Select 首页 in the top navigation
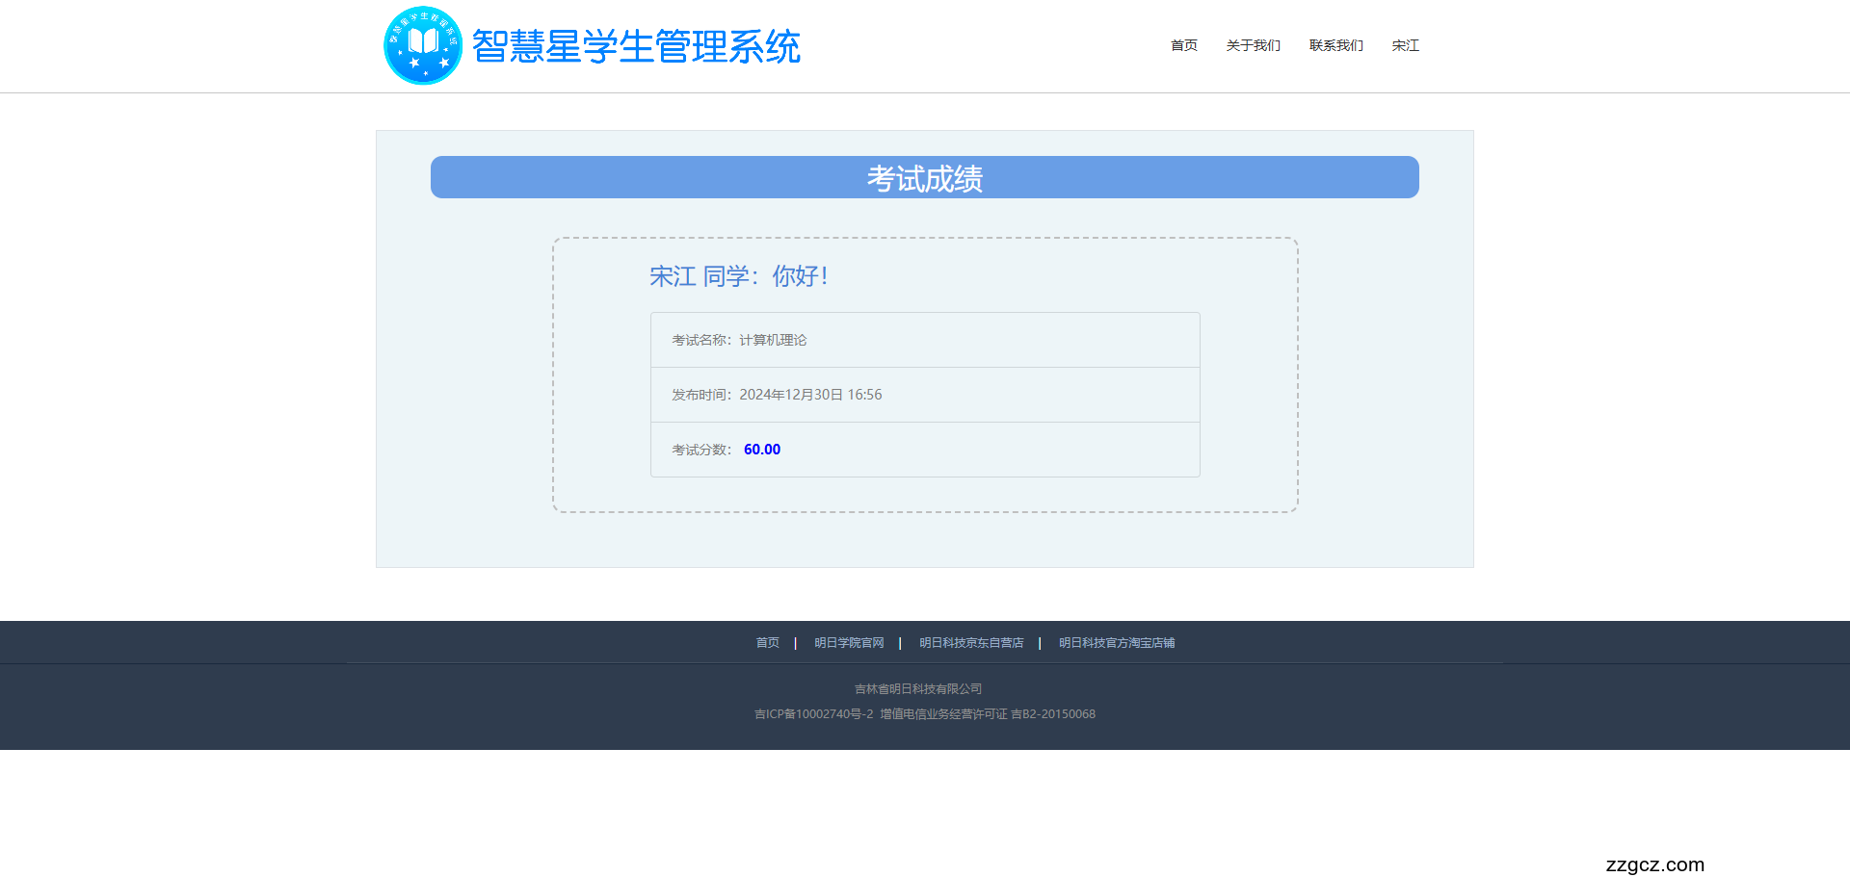 [x=1183, y=45]
